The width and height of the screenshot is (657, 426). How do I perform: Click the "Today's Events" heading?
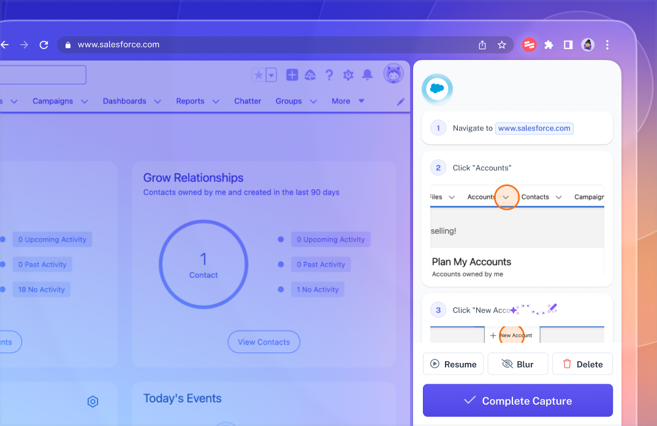182,398
